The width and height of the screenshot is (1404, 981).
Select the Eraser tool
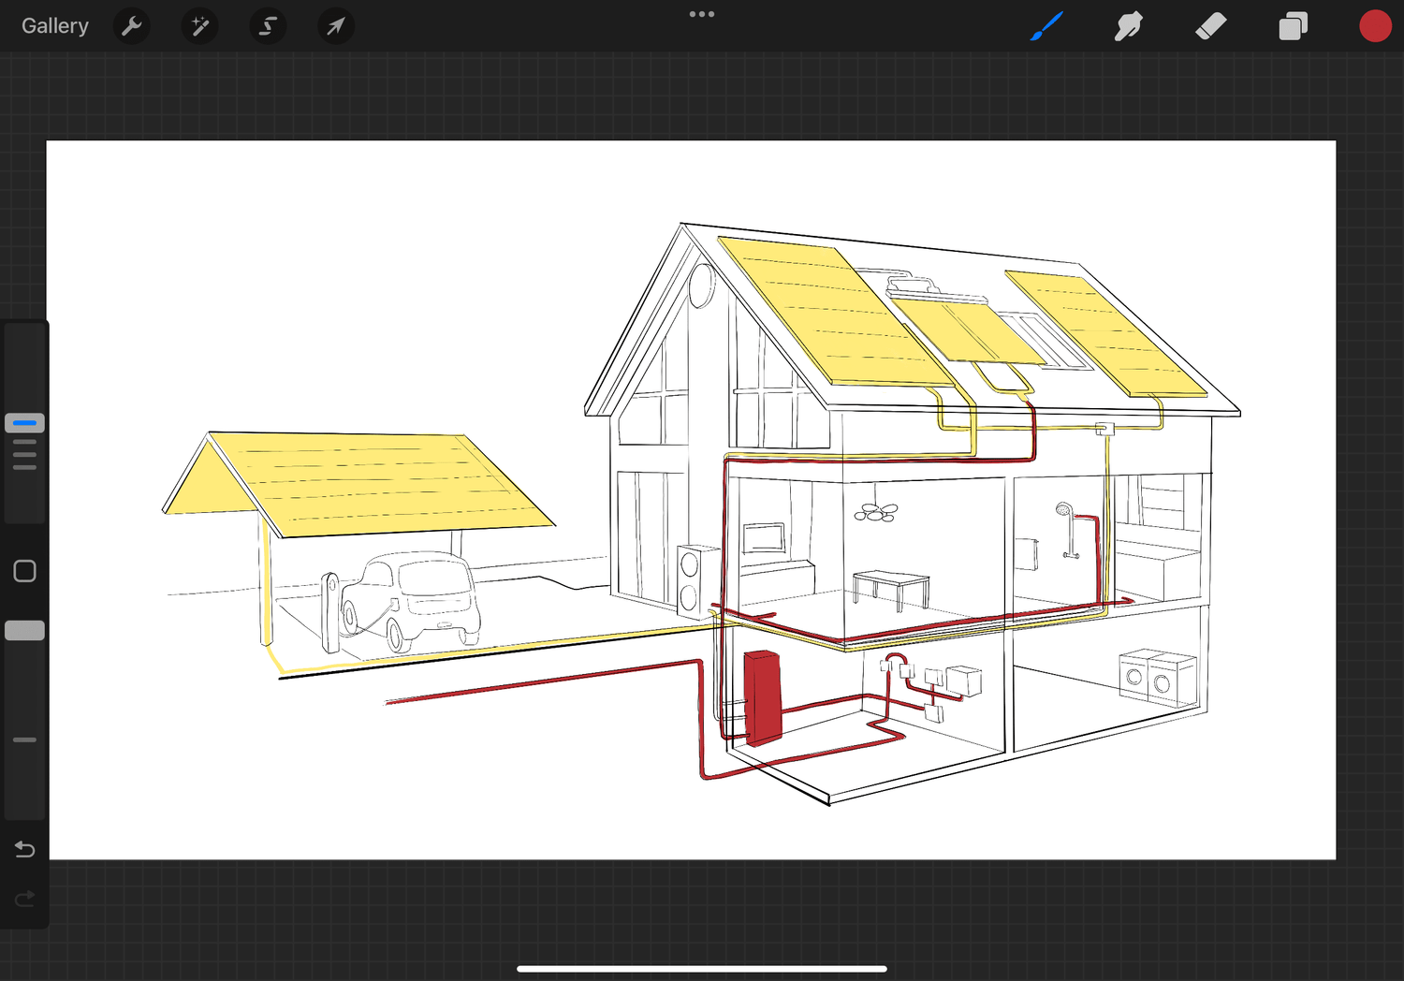[x=1210, y=26]
